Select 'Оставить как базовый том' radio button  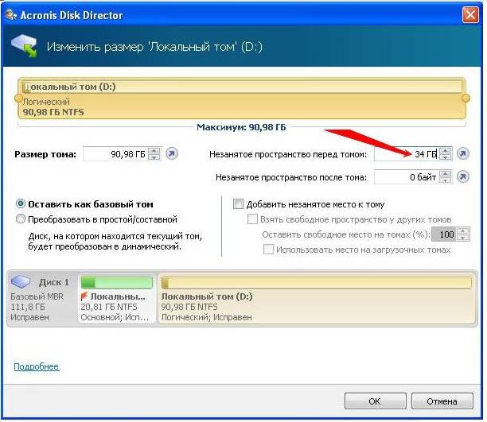(x=21, y=204)
